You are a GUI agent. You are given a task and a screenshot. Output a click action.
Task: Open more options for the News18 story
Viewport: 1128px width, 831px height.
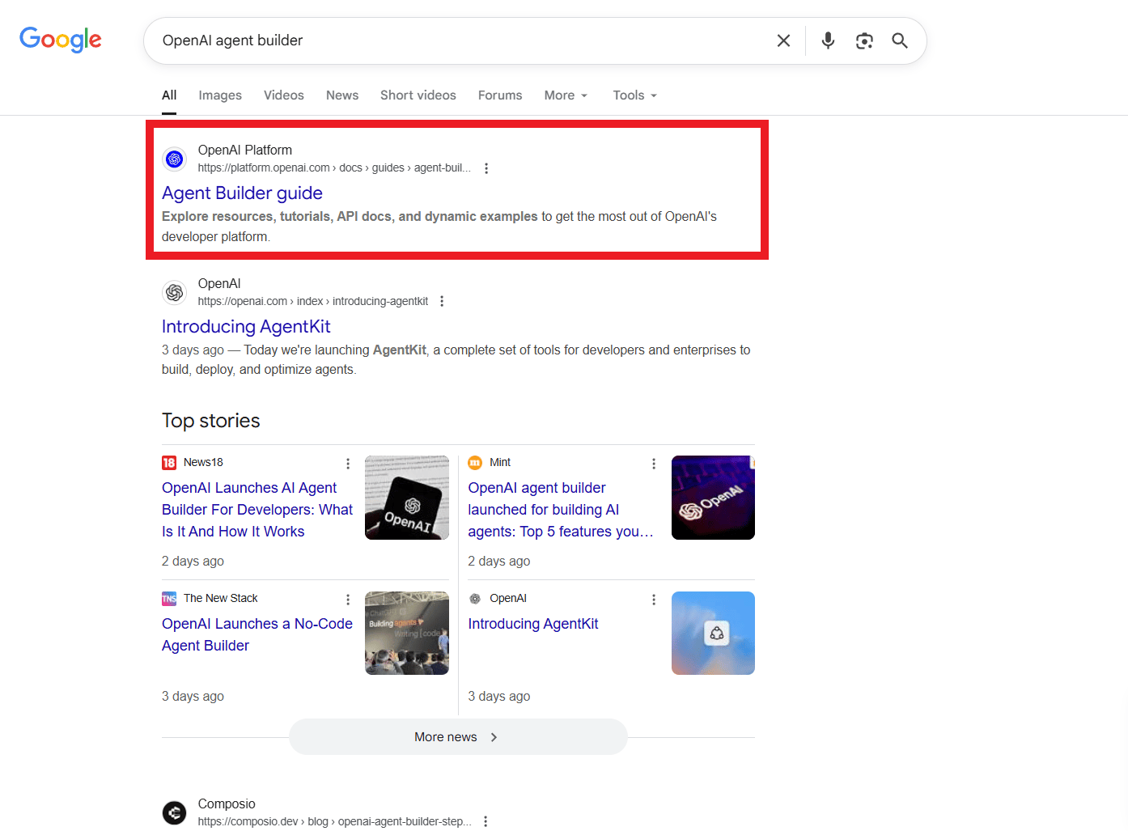coord(348,464)
